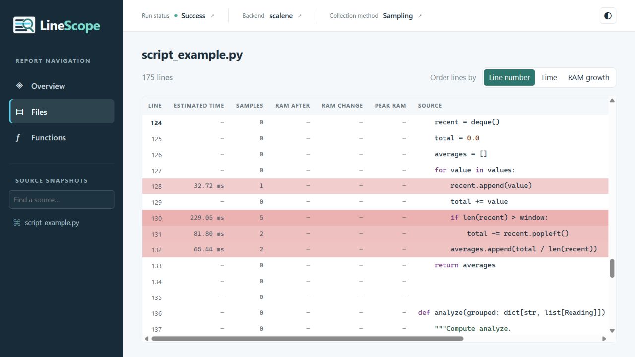Click the right arrow of the horizontal scrollbar
This screenshot has width=635, height=357.
coord(604,339)
